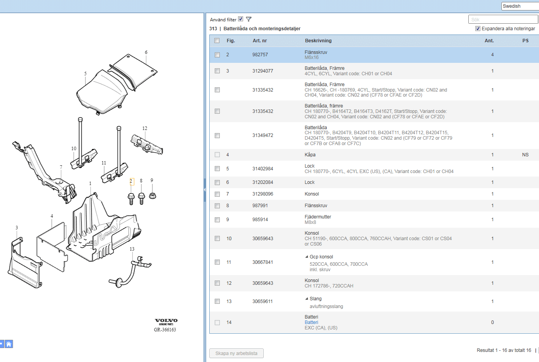Click article number 31349472

263,135
